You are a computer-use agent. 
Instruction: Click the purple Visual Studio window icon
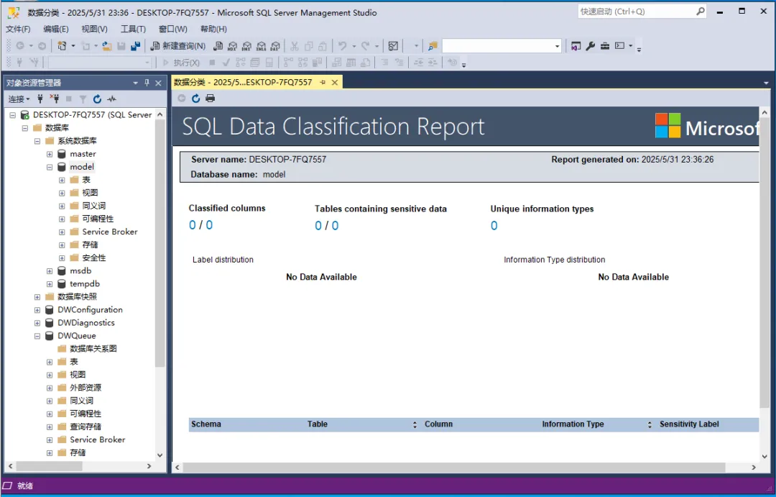click(576, 46)
